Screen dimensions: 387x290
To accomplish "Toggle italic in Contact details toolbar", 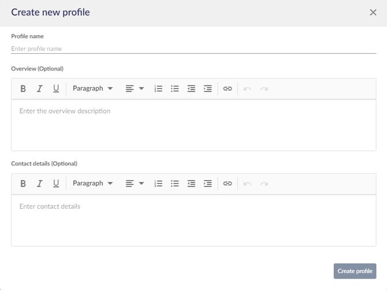I will click(x=39, y=184).
